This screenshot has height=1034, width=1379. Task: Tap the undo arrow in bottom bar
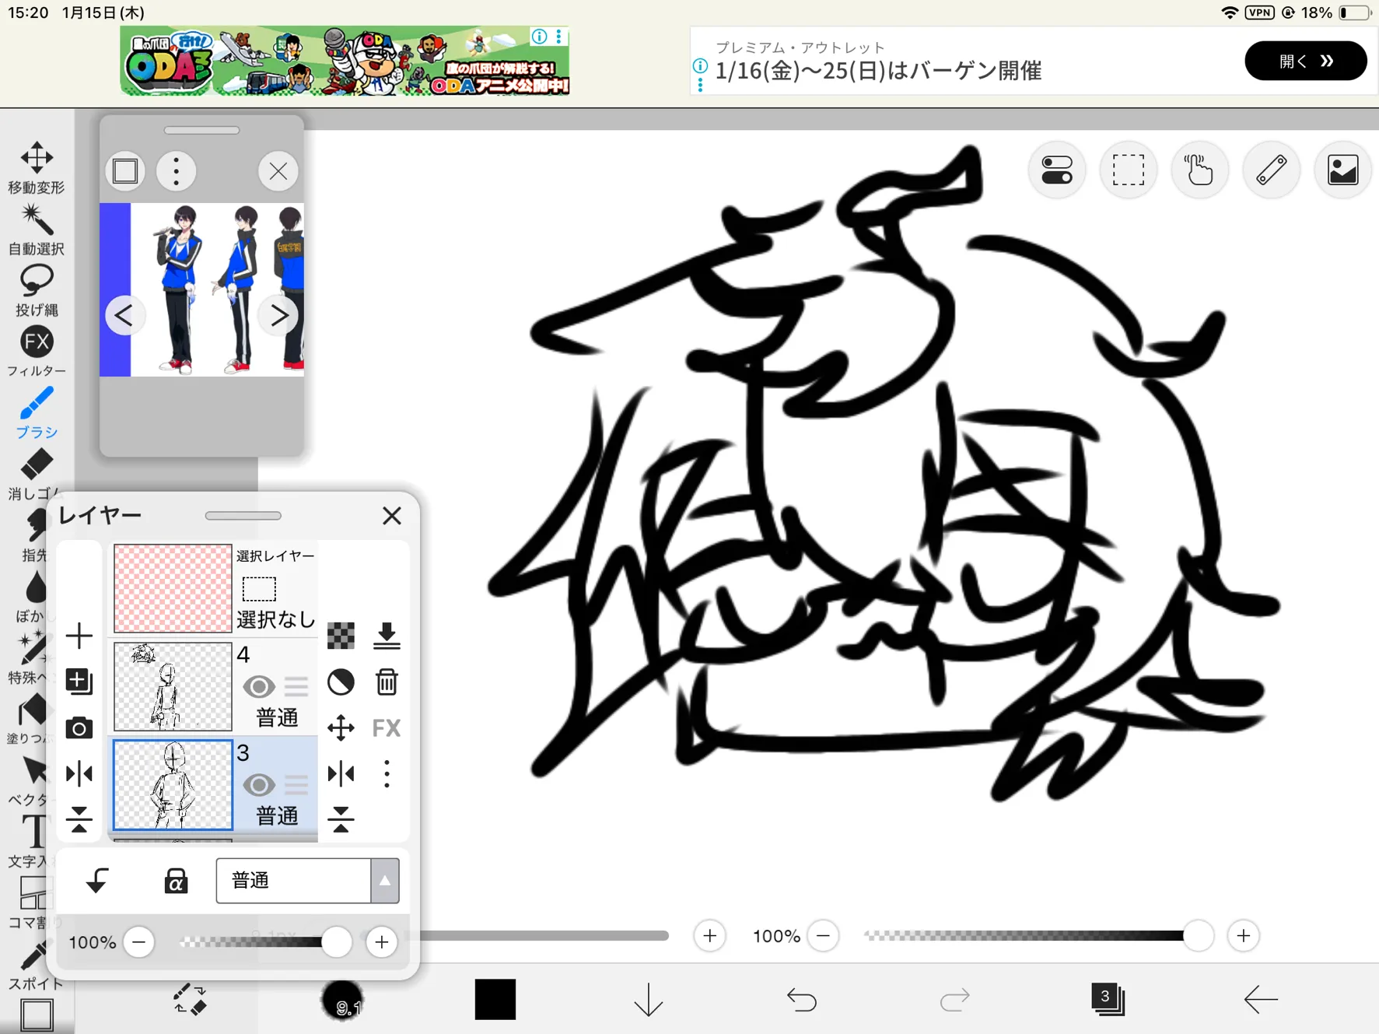pos(802,999)
